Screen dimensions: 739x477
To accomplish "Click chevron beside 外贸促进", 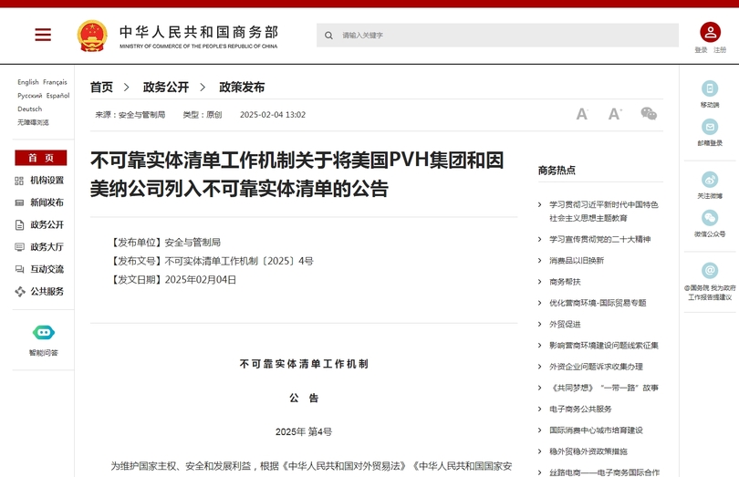I will (539, 325).
